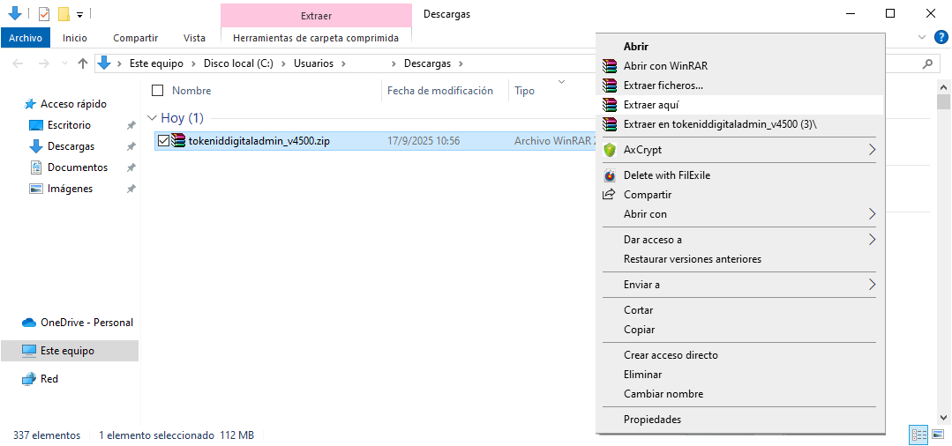This screenshot has width=952, height=446.
Task: Switch to large icons view in status bar
Action: tap(938, 435)
